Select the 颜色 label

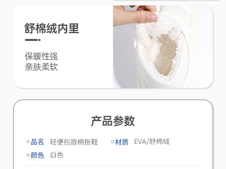37,155
